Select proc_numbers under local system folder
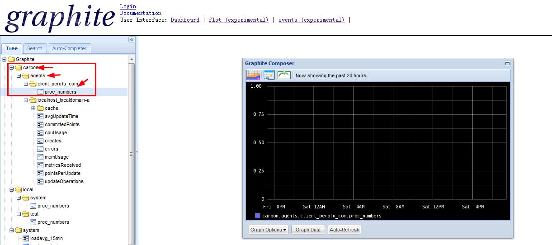 point(53,206)
